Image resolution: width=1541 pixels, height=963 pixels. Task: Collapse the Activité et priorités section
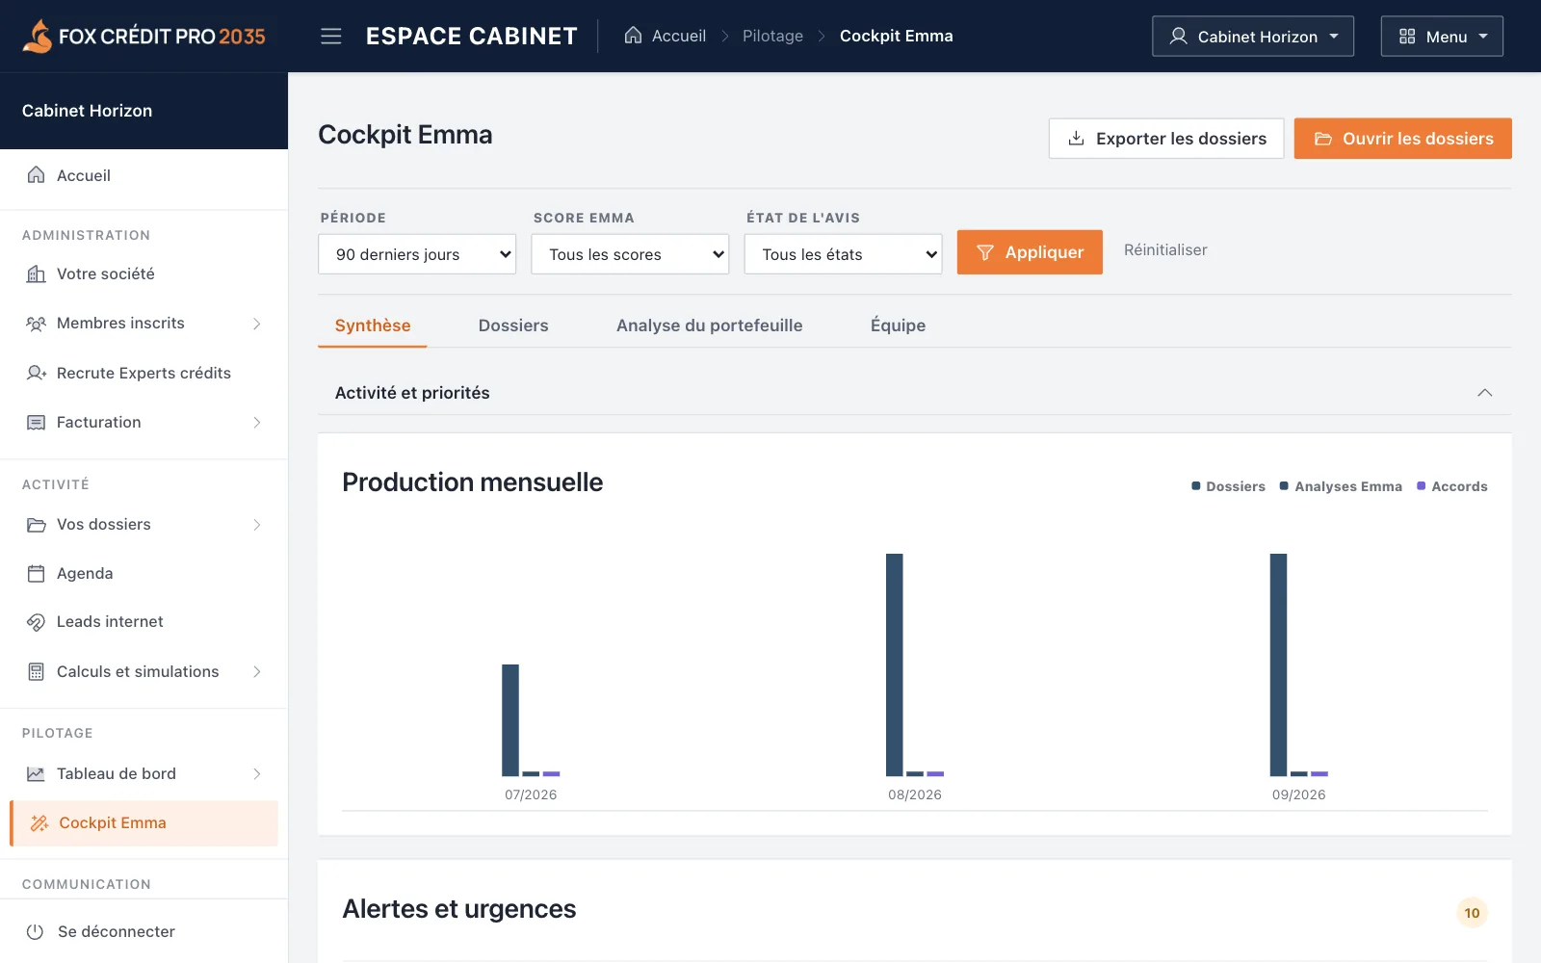tap(1484, 393)
